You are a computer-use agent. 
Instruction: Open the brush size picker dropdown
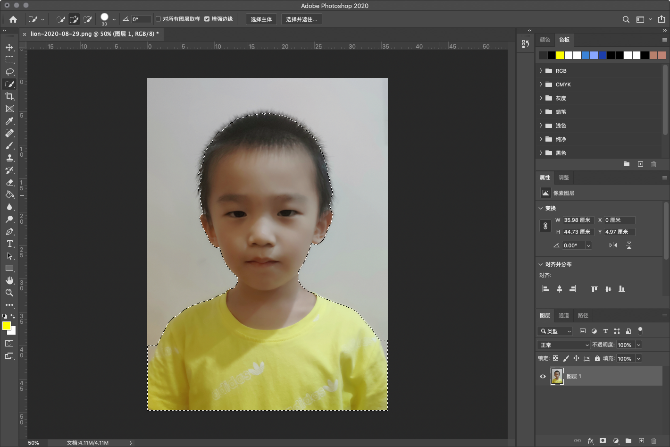point(114,19)
